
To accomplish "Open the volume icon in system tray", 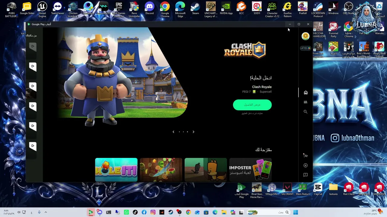I will pyautogui.click(x=18, y=212).
